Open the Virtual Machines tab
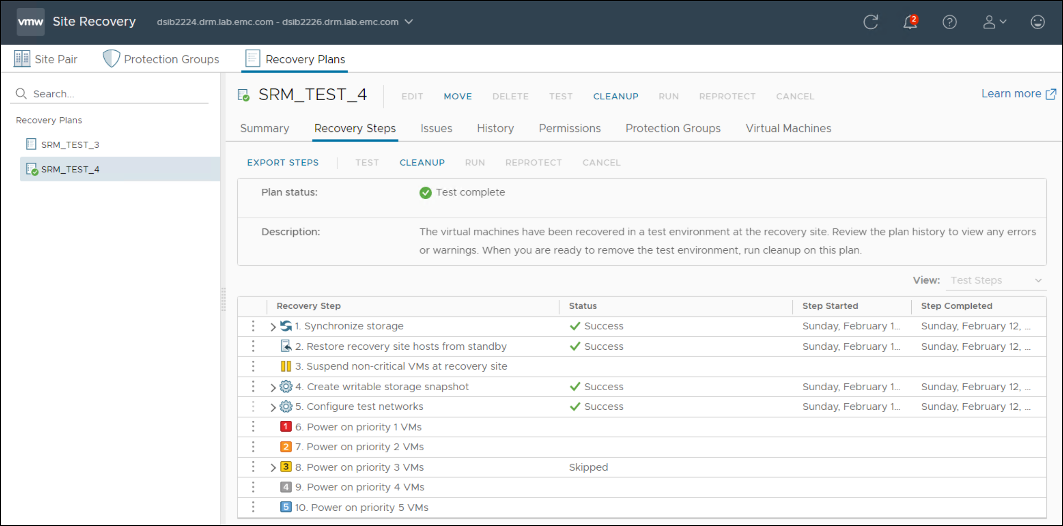1063x526 pixels. (x=788, y=128)
